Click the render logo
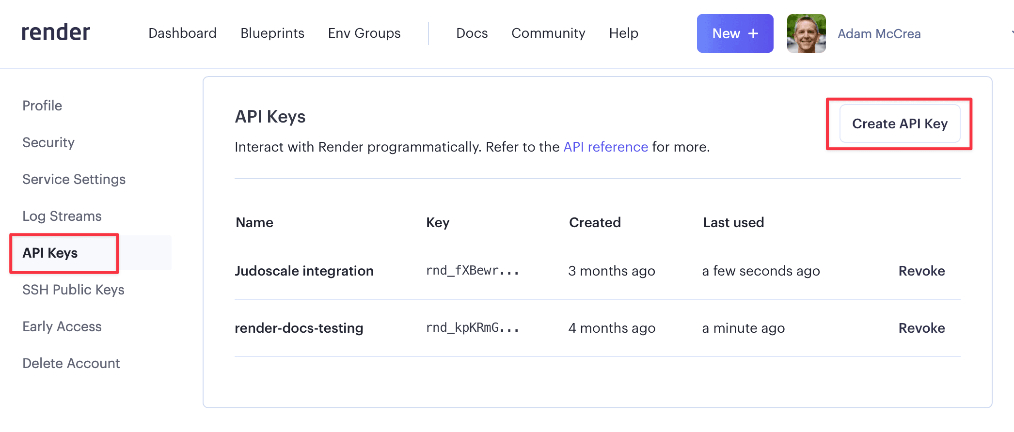 click(x=56, y=32)
